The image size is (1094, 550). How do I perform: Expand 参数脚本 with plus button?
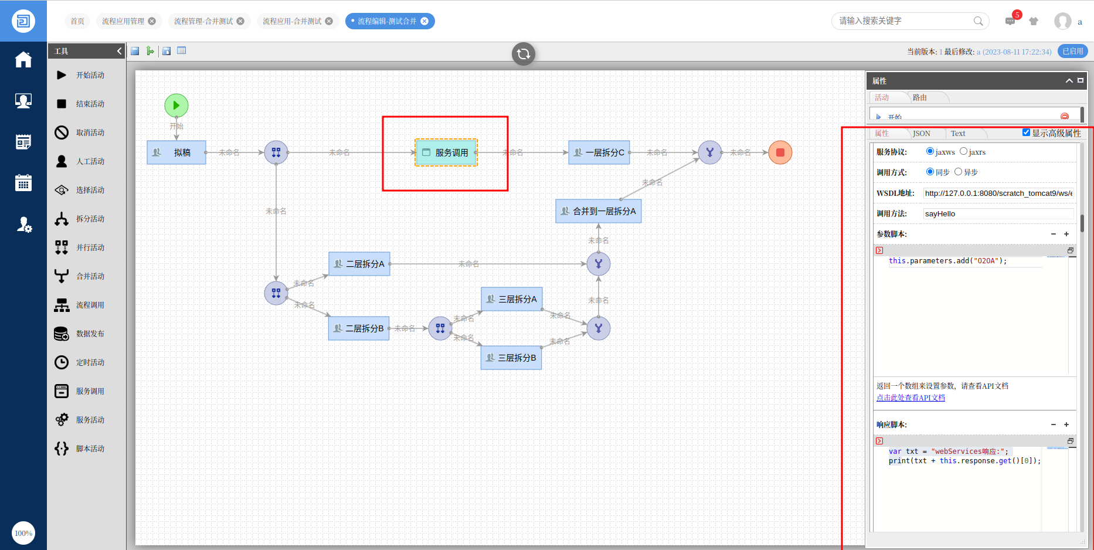1066,234
